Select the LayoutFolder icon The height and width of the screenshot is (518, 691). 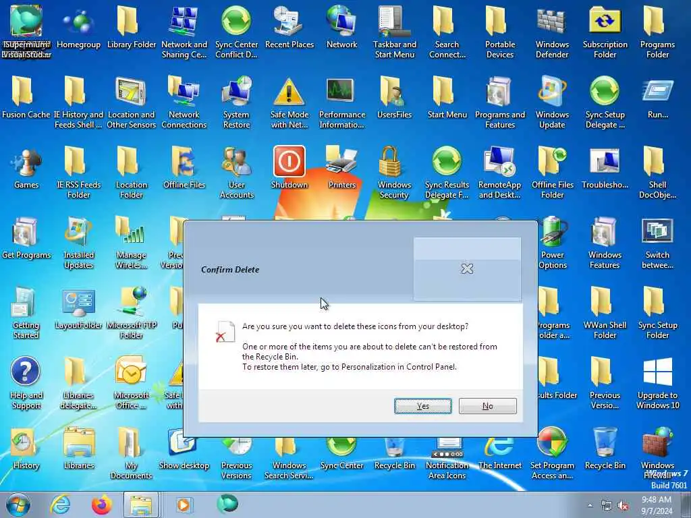point(78,309)
